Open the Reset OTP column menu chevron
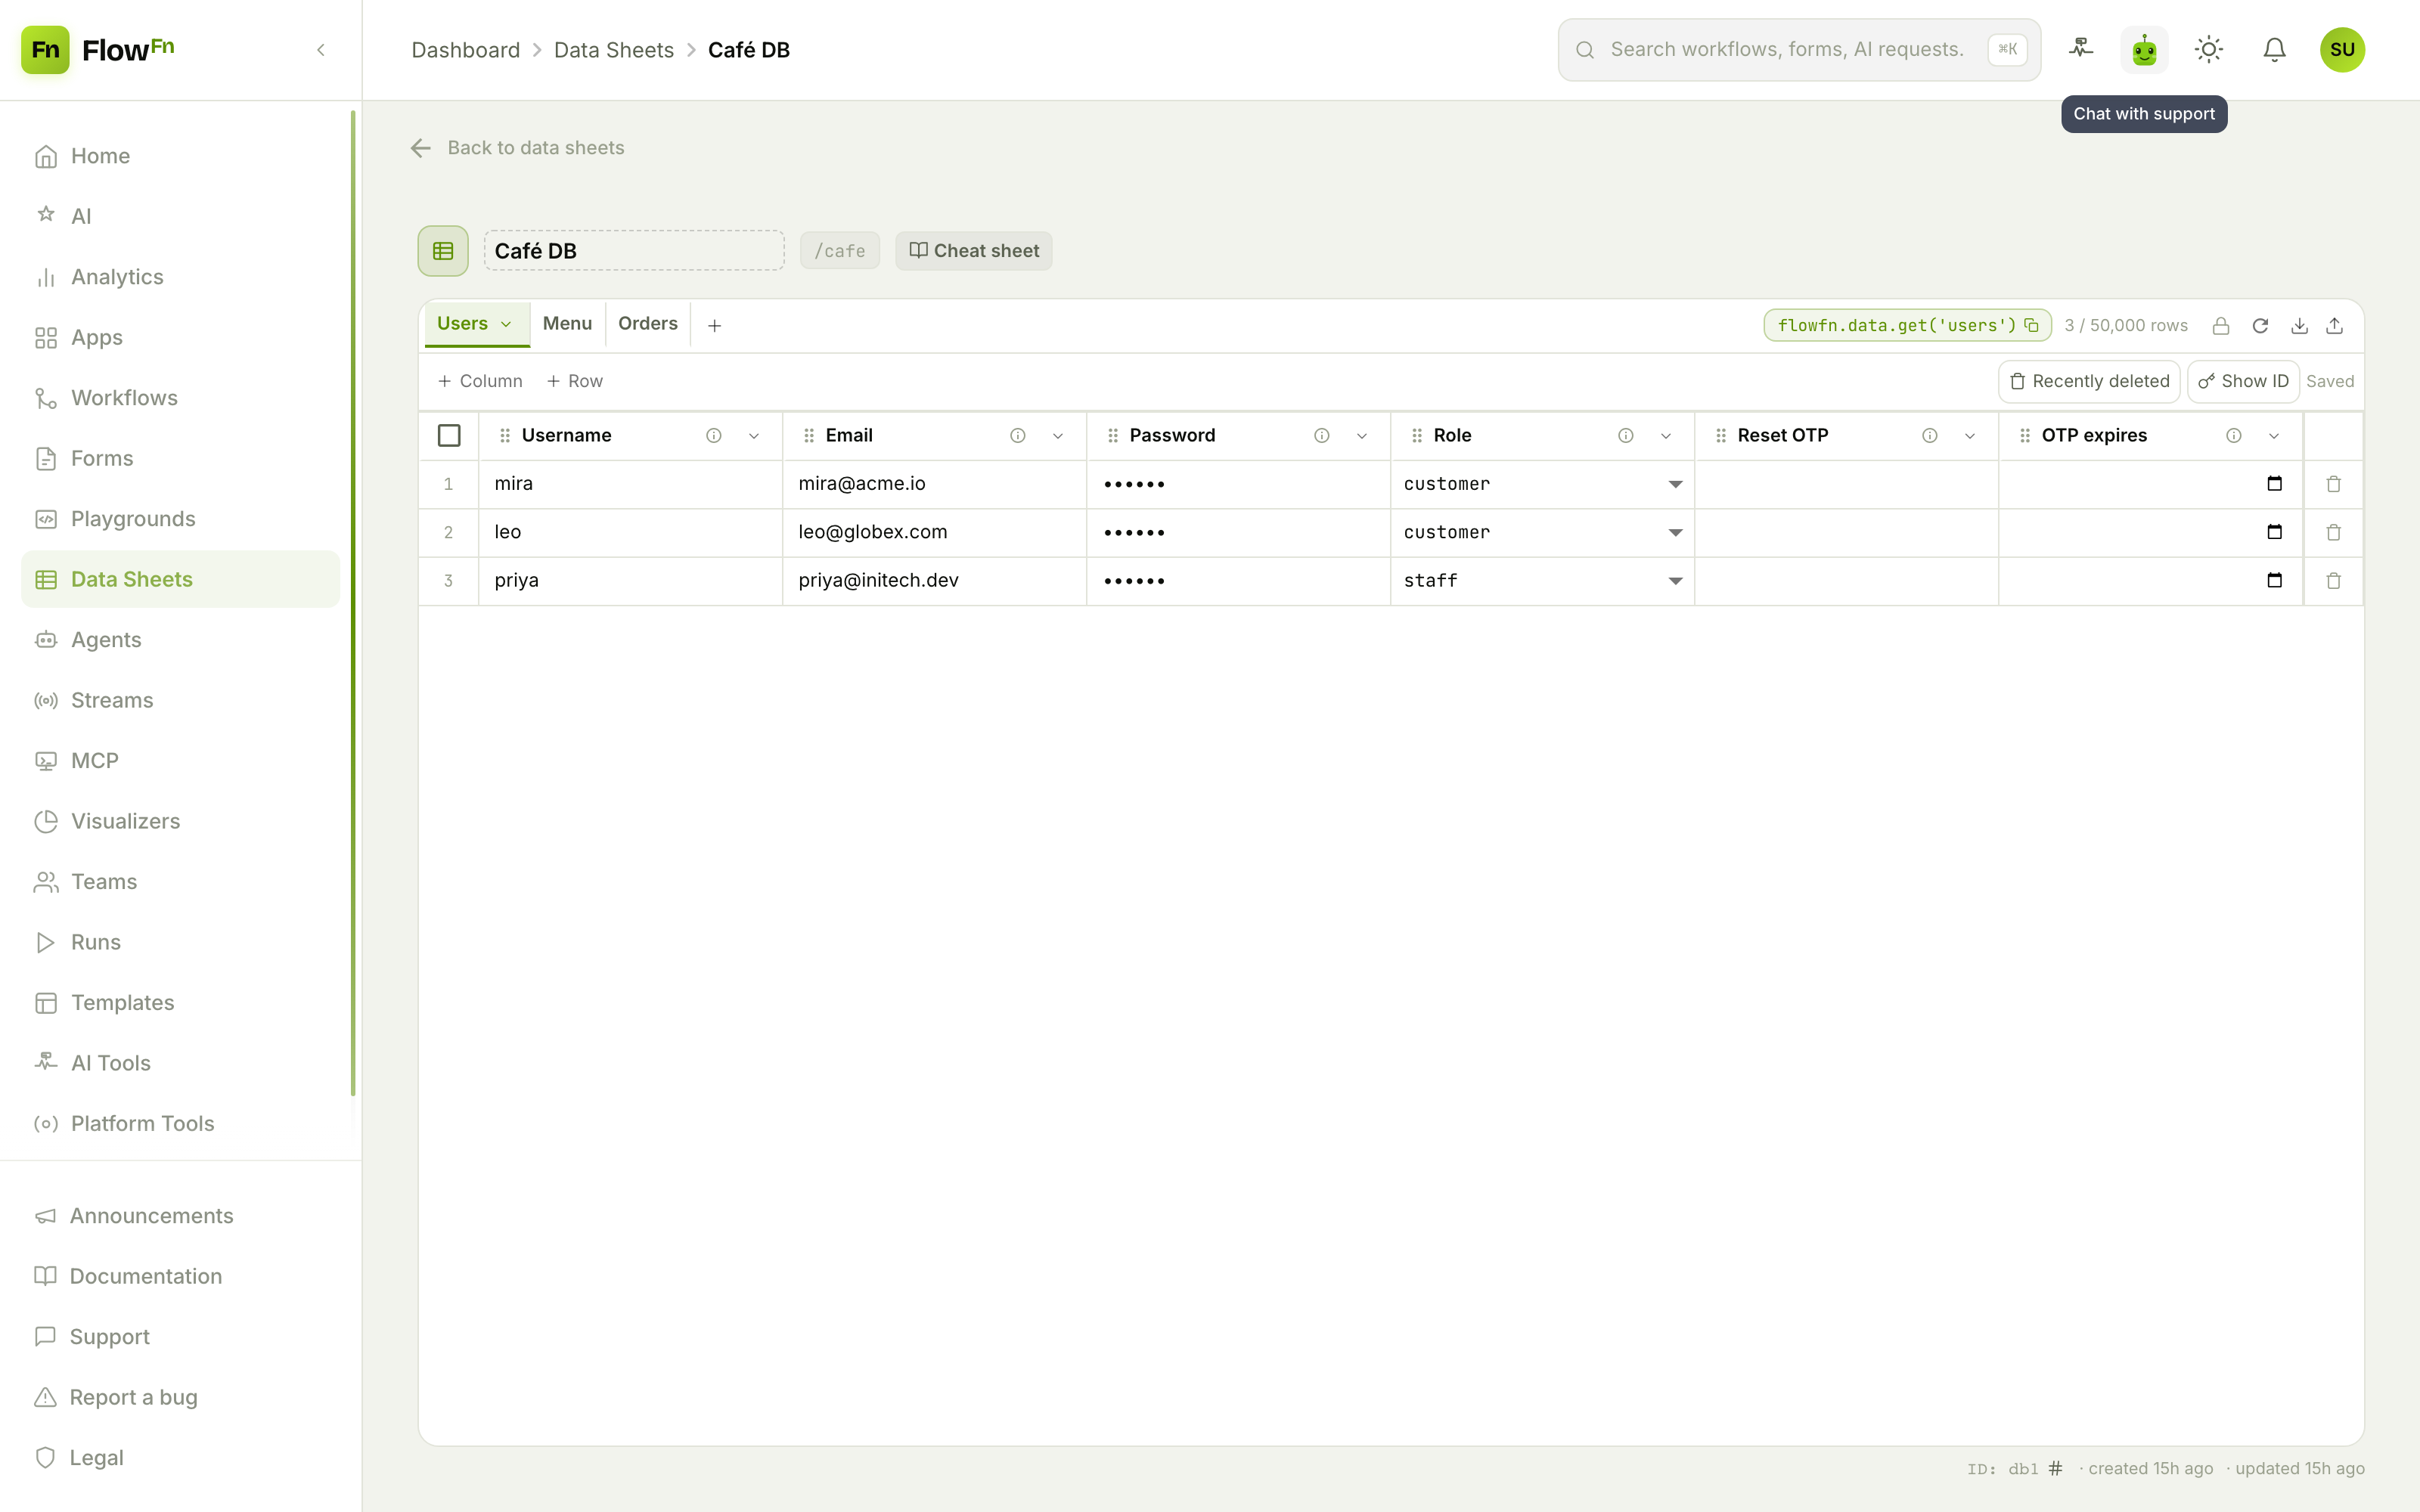This screenshot has width=2420, height=1512. 1970,436
